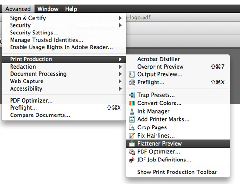This screenshot has height=184, width=240.
Task: Click the Add Printer Marks icon
Action: point(132,119)
